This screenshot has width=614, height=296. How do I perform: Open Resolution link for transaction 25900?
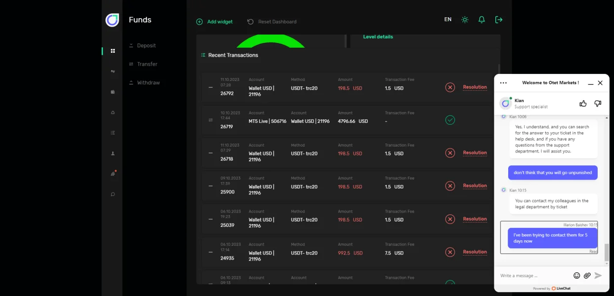(x=475, y=186)
